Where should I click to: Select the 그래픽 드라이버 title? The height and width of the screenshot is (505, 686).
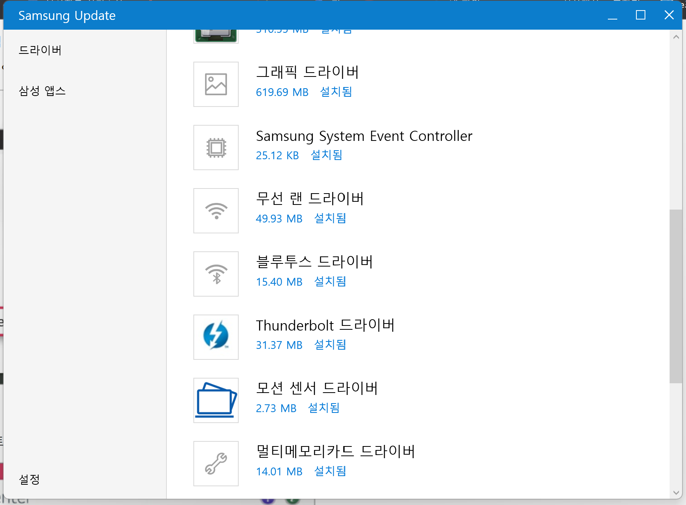pos(307,72)
